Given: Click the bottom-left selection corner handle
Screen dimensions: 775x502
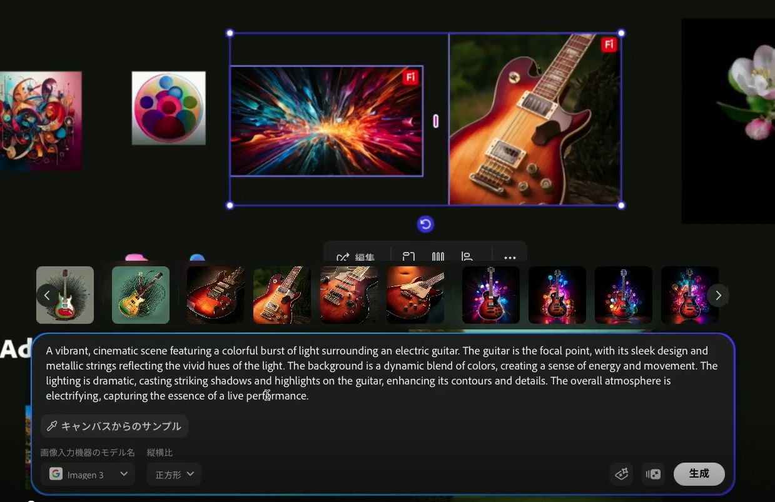Looking at the screenshot, I should pos(230,205).
